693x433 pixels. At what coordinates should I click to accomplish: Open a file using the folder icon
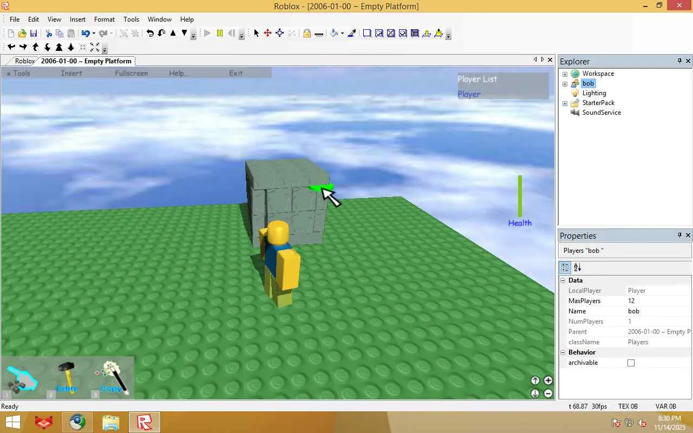(22, 34)
